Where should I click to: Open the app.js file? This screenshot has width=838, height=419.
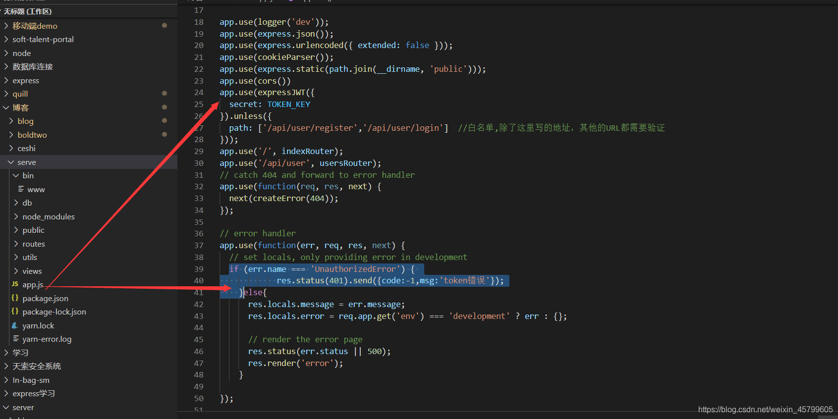(33, 285)
